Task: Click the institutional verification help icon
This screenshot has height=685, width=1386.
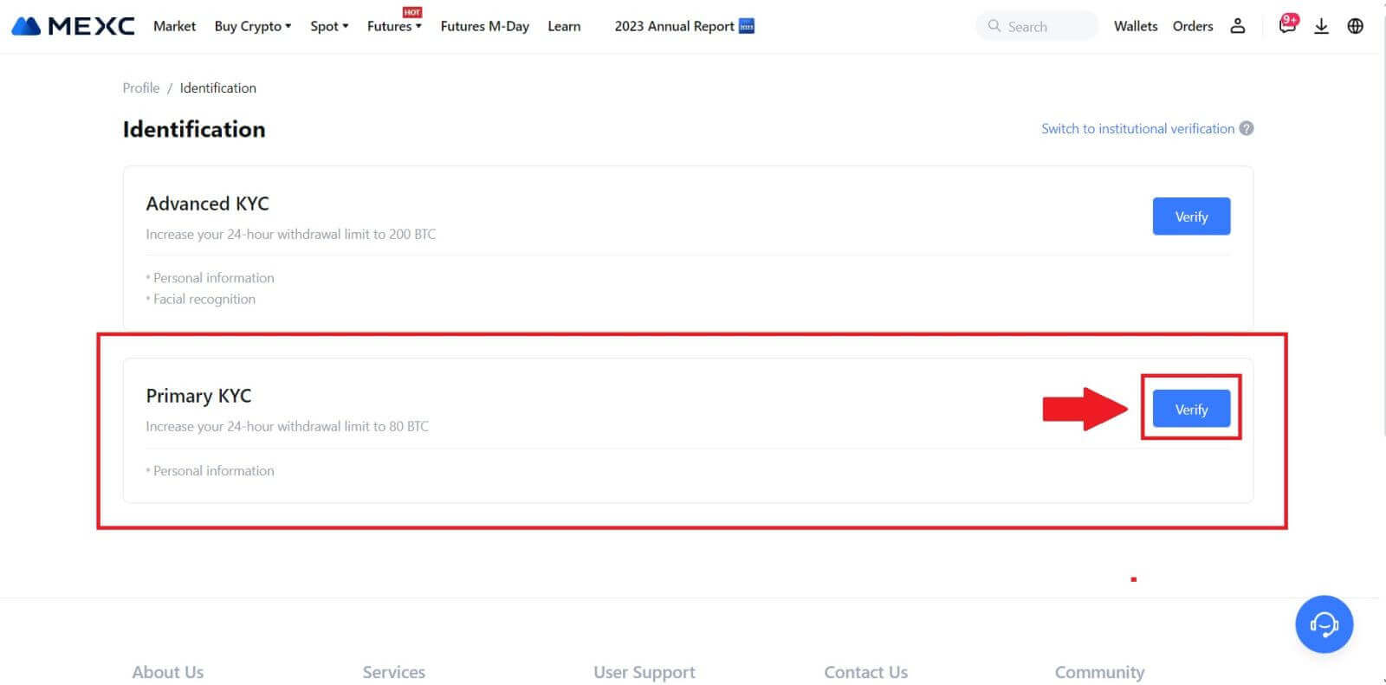Action: coord(1247,128)
